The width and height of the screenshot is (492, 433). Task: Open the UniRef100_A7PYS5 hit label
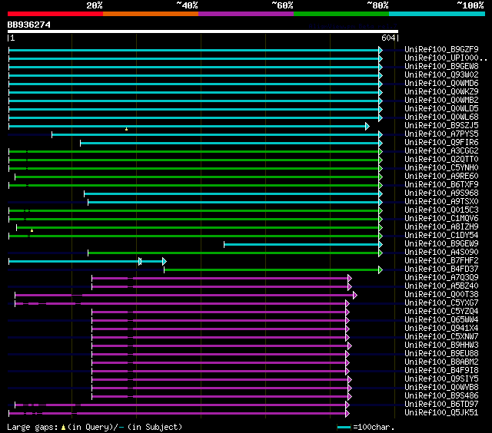442,134
